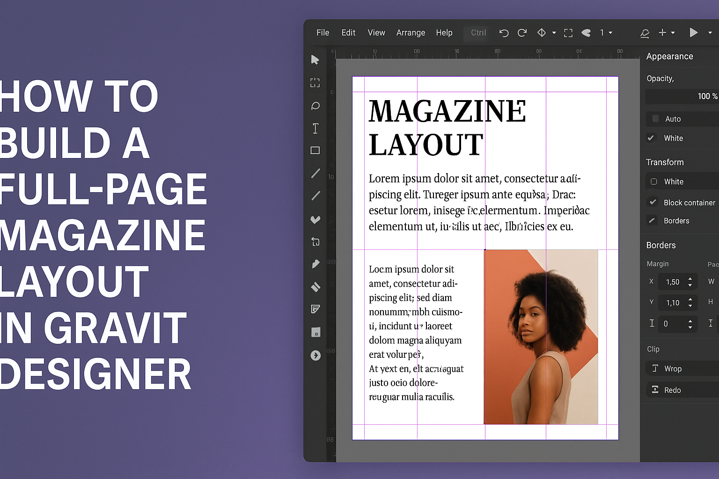Open the dropdown arrow next to plus
719x479 pixels.
pyautogui.click(x=673, y=33)
